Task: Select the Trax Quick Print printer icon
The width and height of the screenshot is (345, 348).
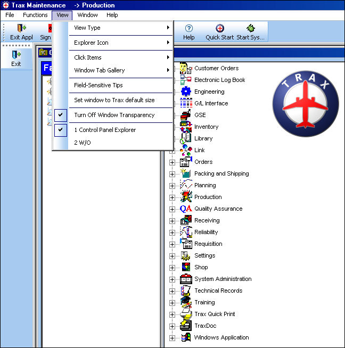Action: point(186,314)
